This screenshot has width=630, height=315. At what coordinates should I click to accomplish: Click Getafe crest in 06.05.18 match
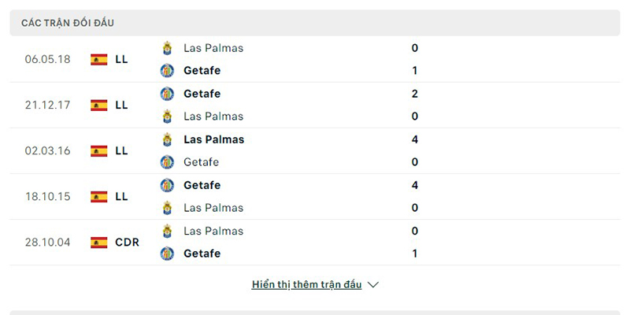(x=167, y=71)
